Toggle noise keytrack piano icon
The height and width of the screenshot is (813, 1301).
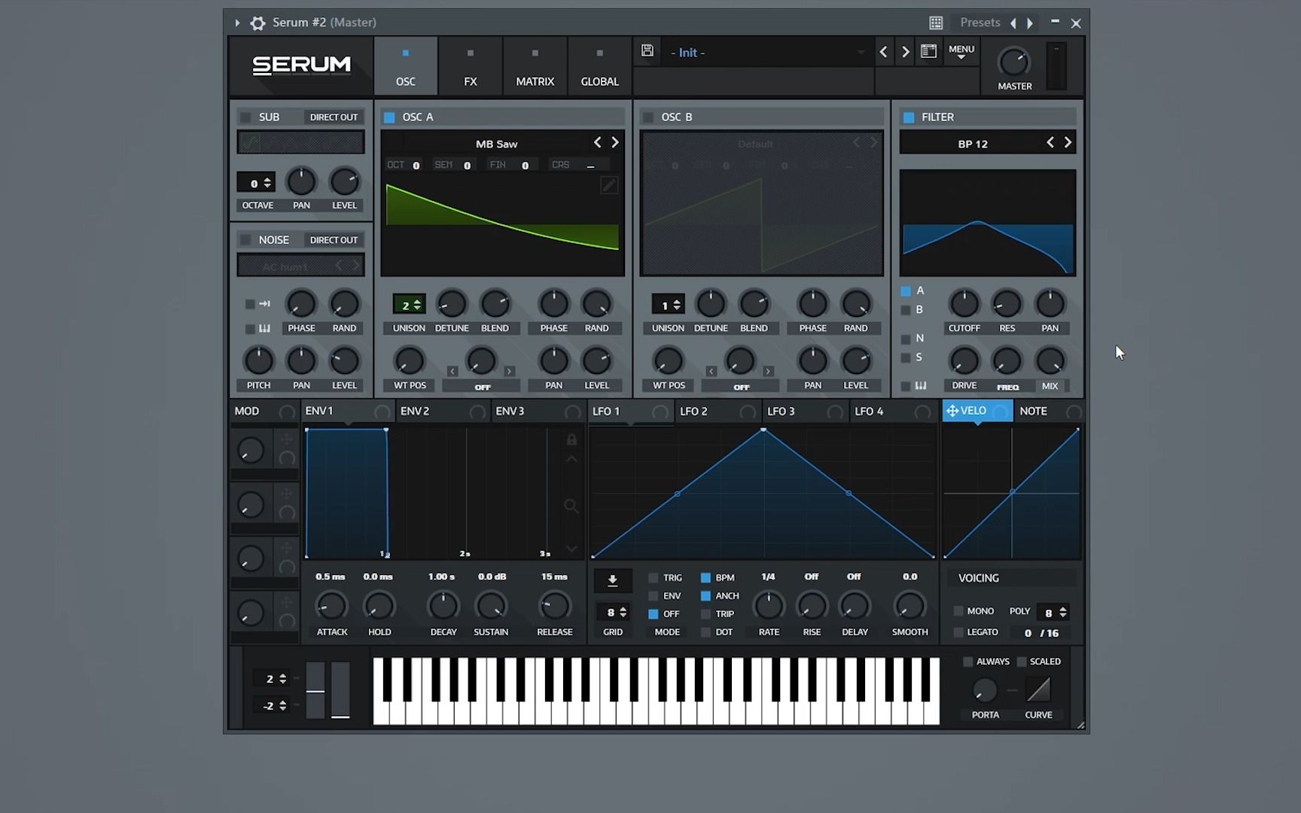(264, 328)
